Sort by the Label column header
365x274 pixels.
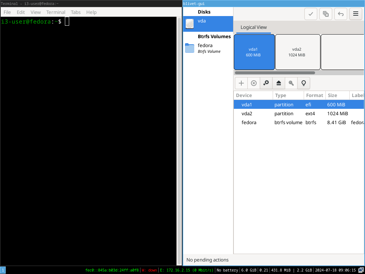pyautogui.click(x=357, y=95)
